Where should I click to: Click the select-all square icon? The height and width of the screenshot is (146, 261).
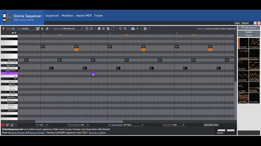coord(113,29)
